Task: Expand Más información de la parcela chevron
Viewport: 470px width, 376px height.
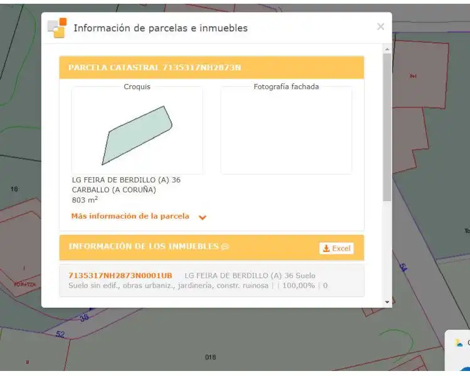Action: (x=202, y=217)
